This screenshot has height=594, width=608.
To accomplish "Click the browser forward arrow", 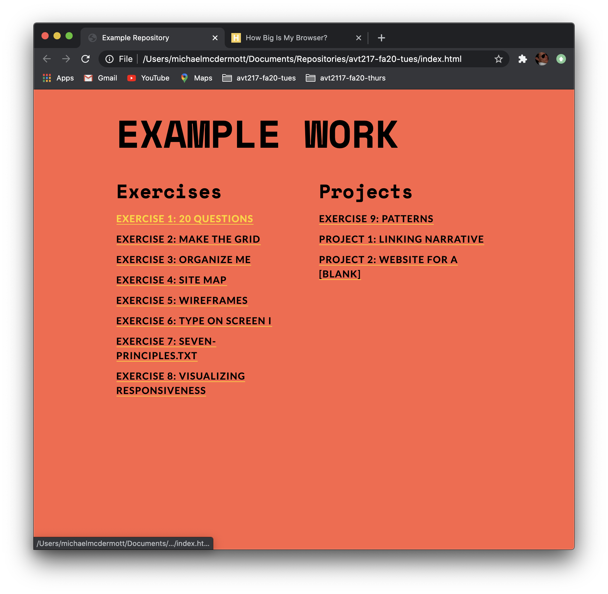I will (x=66, y=59).
